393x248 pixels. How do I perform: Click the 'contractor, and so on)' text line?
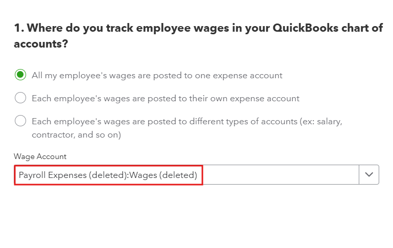[76, 135]
